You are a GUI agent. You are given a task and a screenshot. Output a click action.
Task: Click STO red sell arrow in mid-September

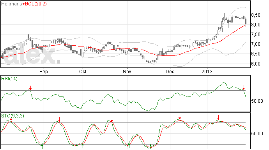[x=59, y=119]
